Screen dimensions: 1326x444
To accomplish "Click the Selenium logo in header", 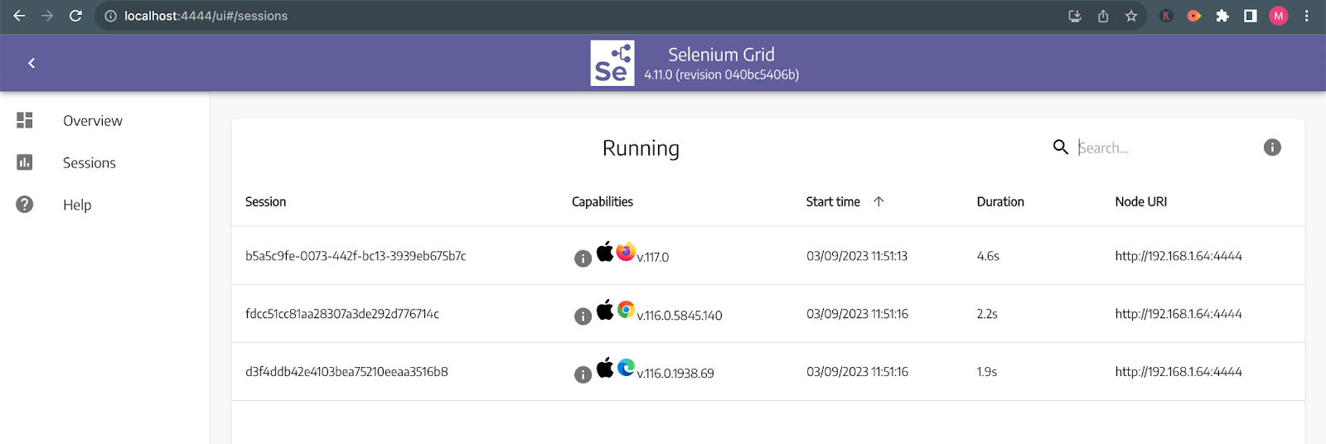I will (612, 63).
